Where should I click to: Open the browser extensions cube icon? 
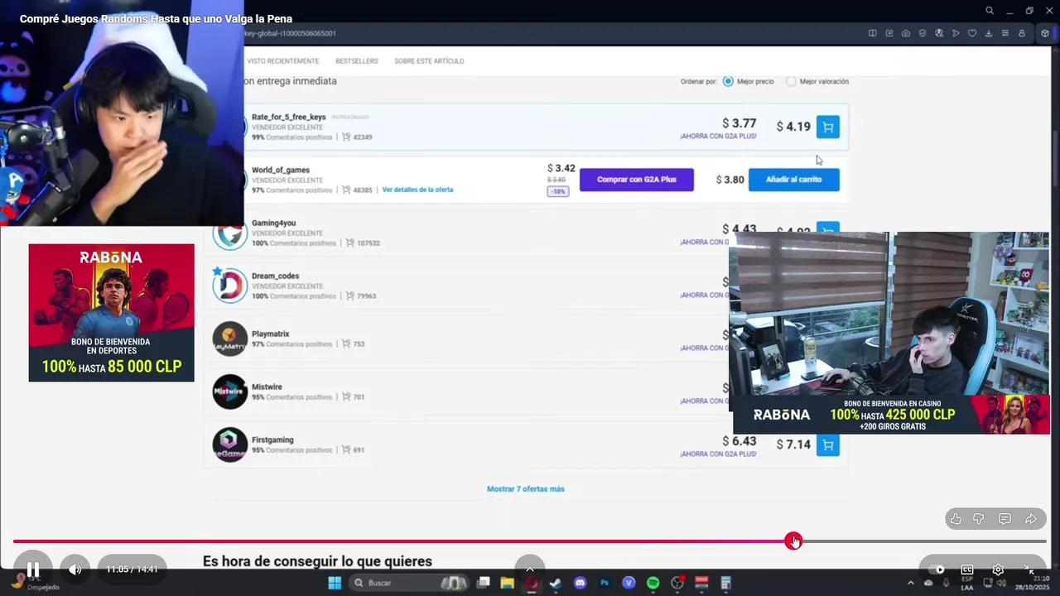tap(1045, 33)
